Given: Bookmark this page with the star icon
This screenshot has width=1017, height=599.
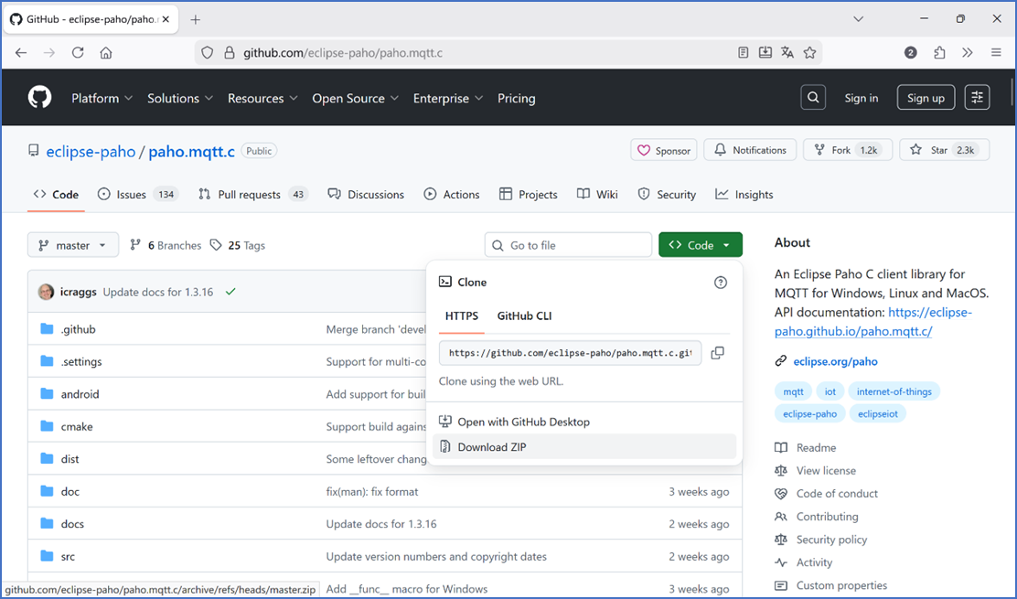Looking at the screenshot, I should pos(809,52).
